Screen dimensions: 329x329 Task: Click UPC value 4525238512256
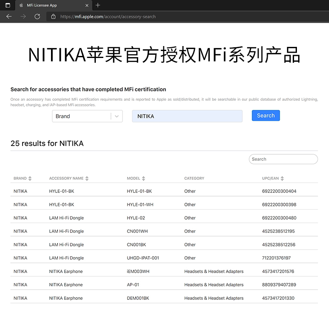tap(279, 245)
